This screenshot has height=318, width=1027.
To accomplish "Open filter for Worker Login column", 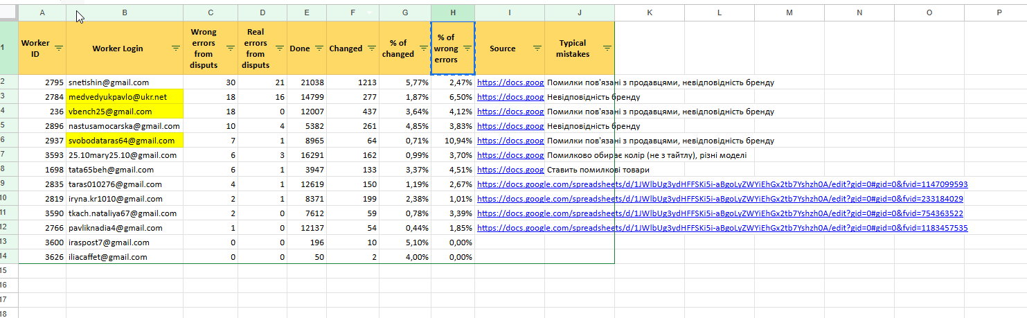I will point(176,48).
